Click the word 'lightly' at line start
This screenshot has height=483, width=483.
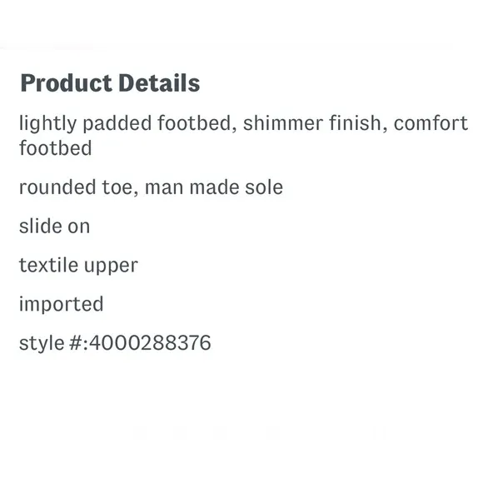pyautogui.click(x=47, y=123)
